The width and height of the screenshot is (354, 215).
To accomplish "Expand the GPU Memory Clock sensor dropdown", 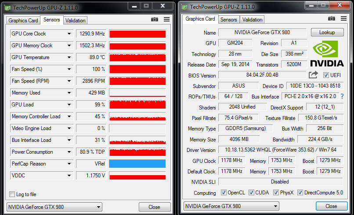I will tap(69, 46).
